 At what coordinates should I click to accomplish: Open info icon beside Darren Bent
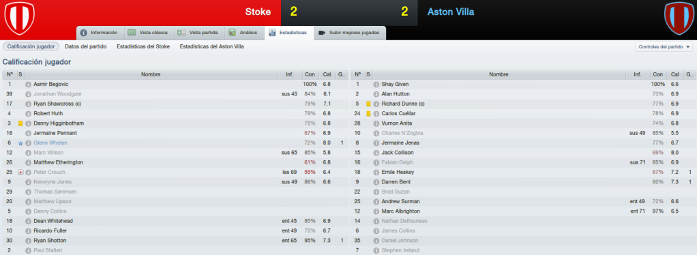click(x=376, y=182)
